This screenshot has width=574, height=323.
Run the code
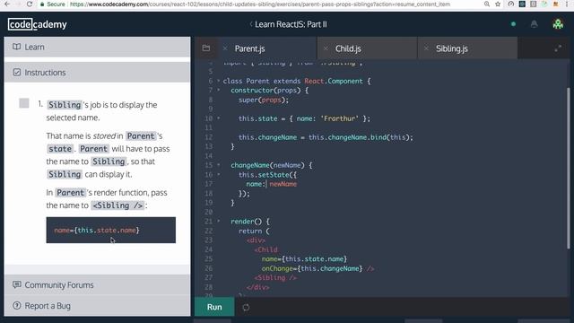[x=214, y=307]
